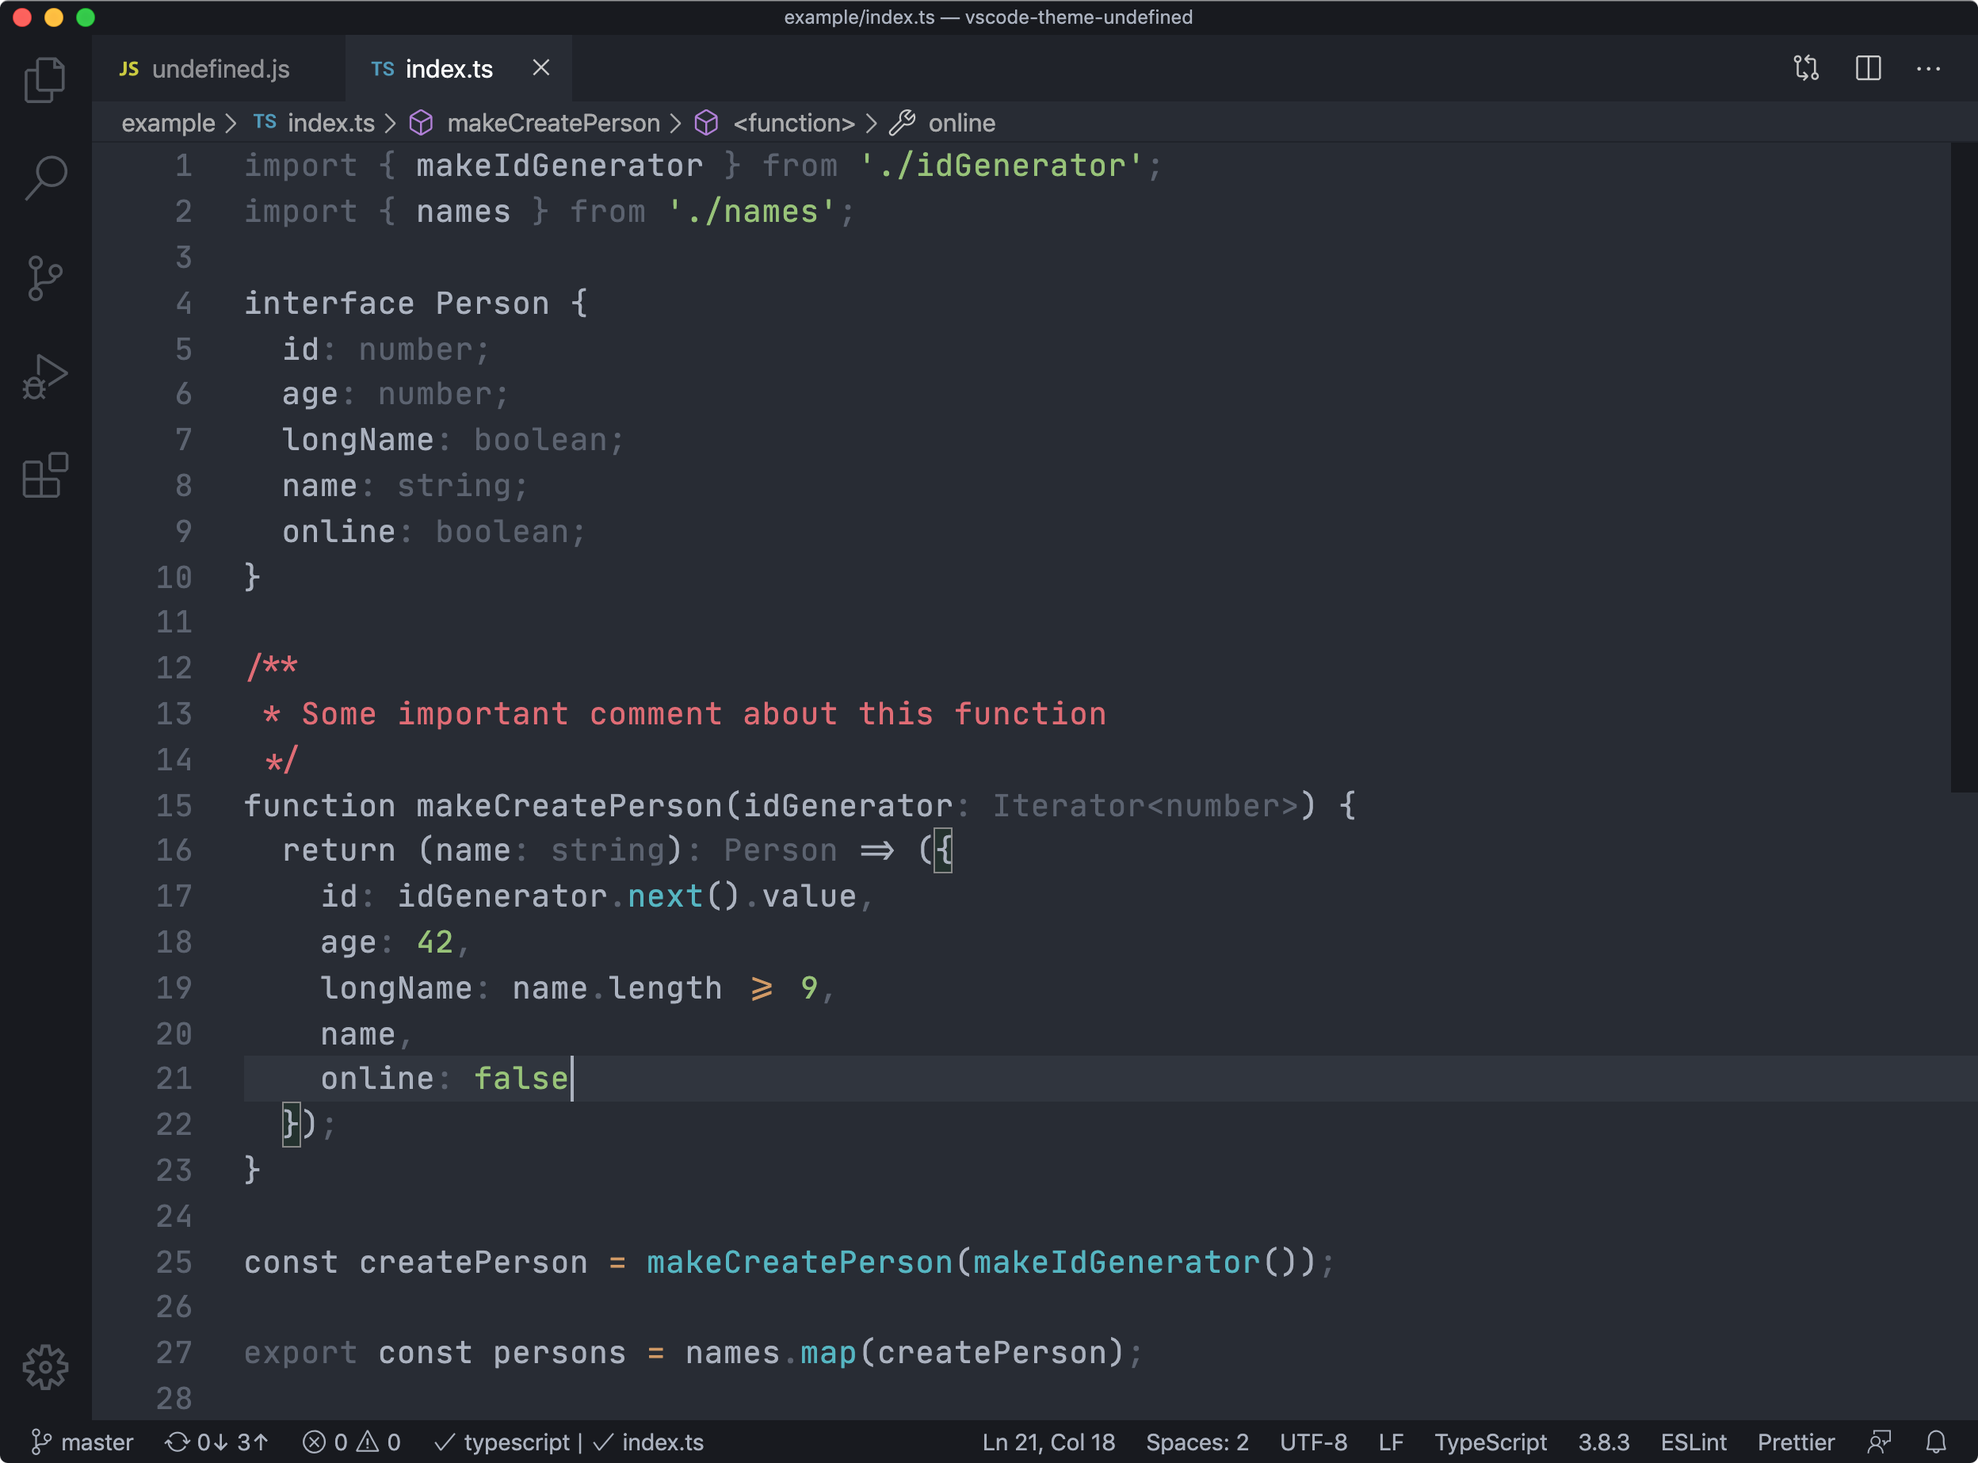The width and height of the screenshot is (1978, 1463).
Task: Click the editor vertical scrollbar thumb
Action: point(1963,467)
